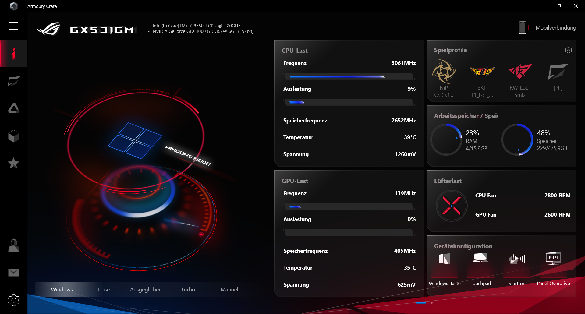Click the CPU Fan 2800 RPM reading
585x314 pixels.
coord(558,196)
